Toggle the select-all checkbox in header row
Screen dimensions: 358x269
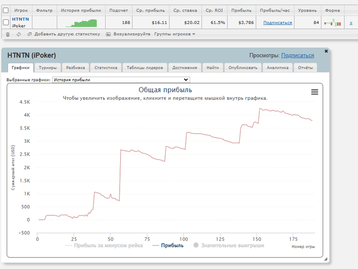6,10
